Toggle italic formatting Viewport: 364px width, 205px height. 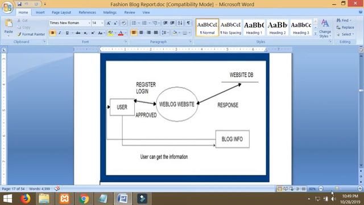[x=60, y=33]
